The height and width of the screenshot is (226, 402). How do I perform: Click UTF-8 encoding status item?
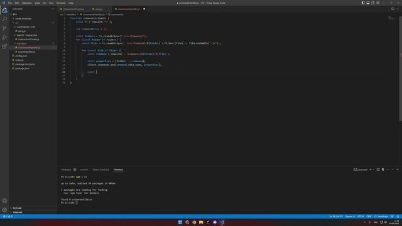click(361, 217)
